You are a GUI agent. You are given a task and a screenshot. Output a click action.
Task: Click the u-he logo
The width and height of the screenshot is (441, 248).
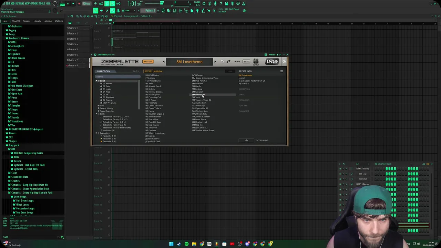[x=272, y=62]
